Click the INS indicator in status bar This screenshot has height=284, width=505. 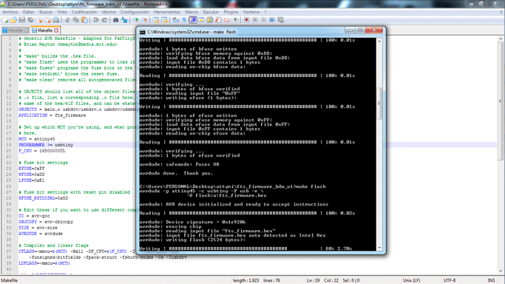coord(491,280)
